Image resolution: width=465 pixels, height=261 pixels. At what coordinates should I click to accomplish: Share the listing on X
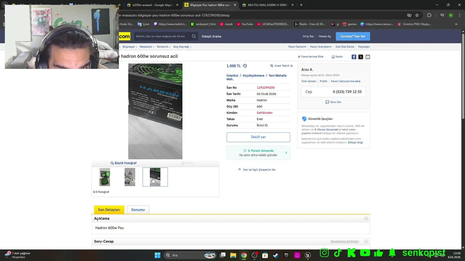[361, 57]
